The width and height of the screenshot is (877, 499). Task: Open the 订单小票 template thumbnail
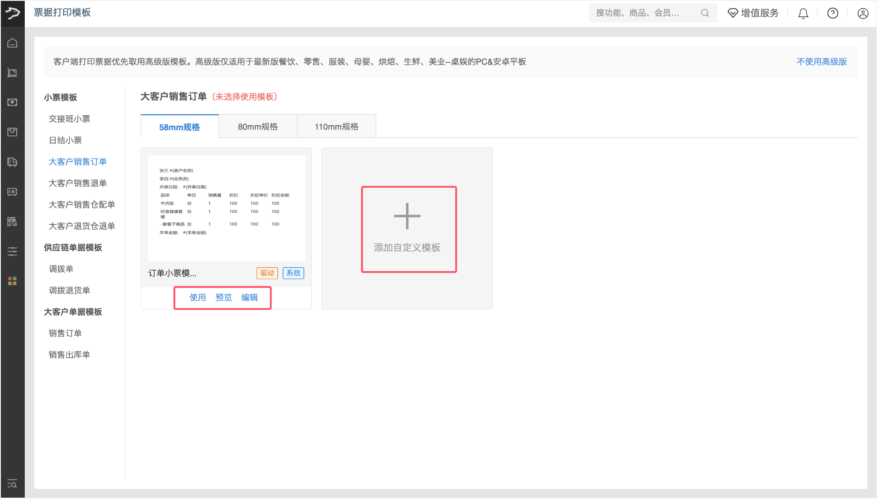pyautogui.click(x=226, y=208)
